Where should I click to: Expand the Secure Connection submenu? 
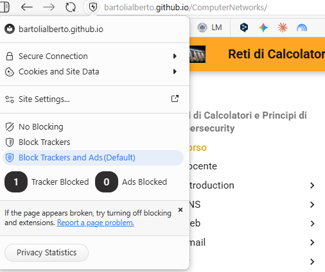point(93,56)
